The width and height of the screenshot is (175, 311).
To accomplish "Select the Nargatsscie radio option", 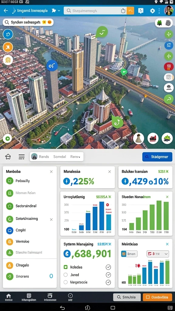I will pyautogui.click(x=66, y=282).
